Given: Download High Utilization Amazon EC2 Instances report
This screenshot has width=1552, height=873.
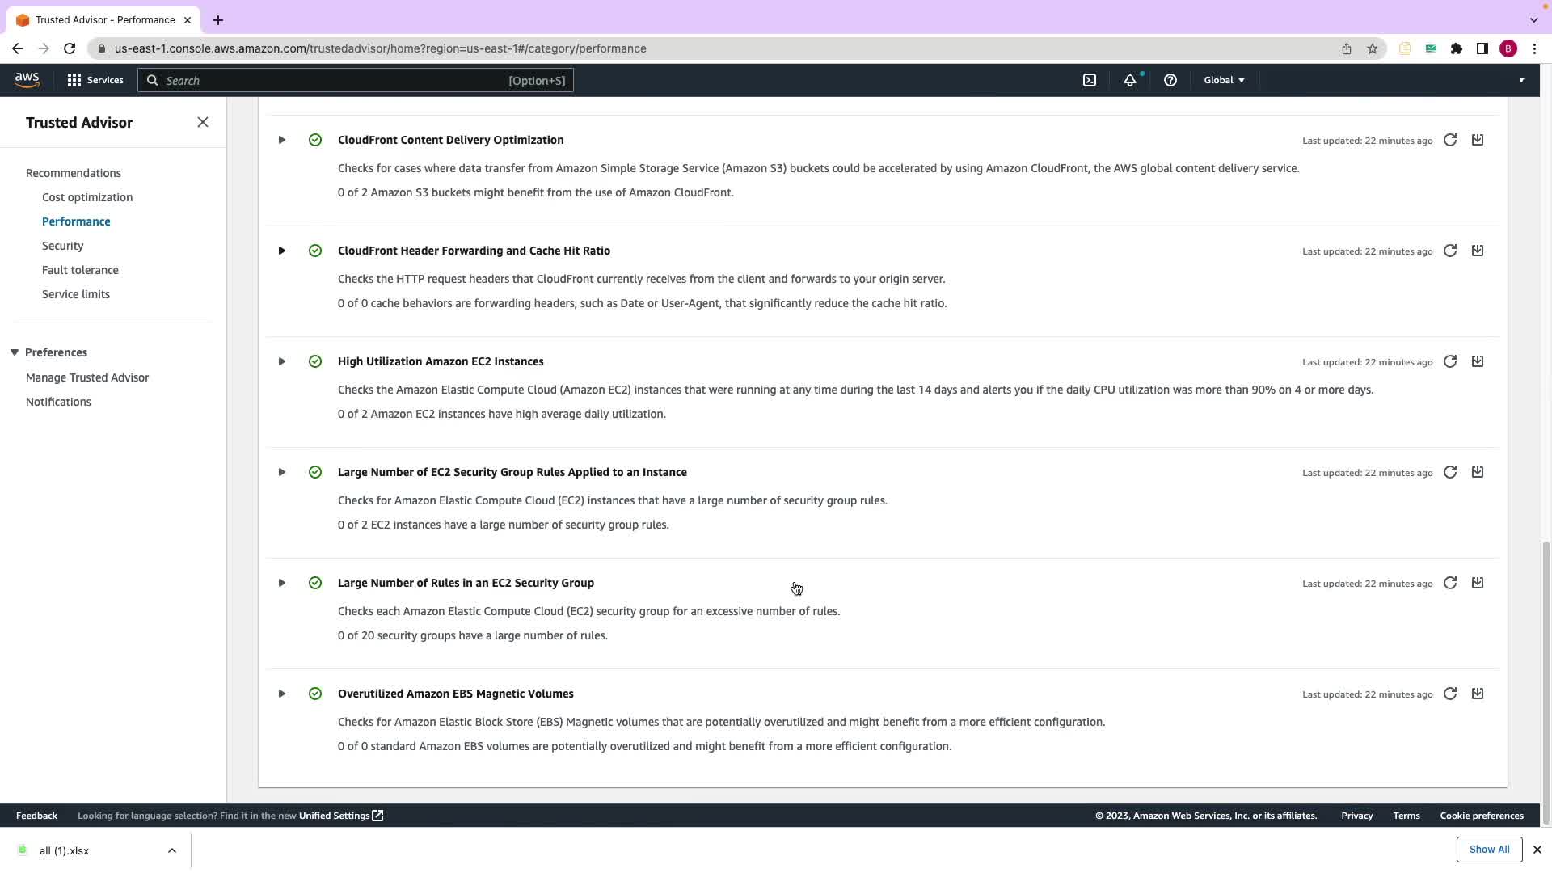Looking at the screenshot, I should (x=1478, y=361).
